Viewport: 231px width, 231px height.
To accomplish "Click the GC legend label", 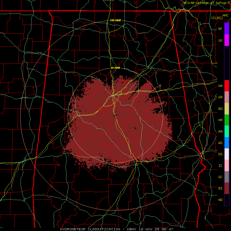I will [x=220, y=177].
